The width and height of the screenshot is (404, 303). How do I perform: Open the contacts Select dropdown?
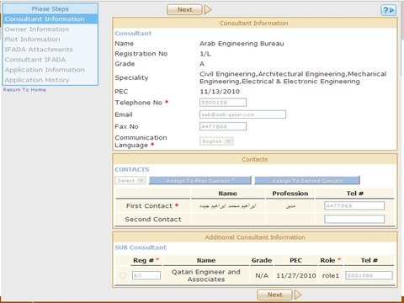click(x=130, y=180)
